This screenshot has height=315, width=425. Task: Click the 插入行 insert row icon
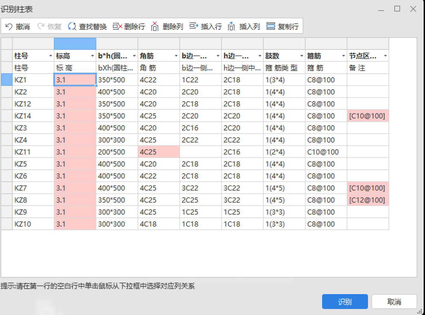194,27
